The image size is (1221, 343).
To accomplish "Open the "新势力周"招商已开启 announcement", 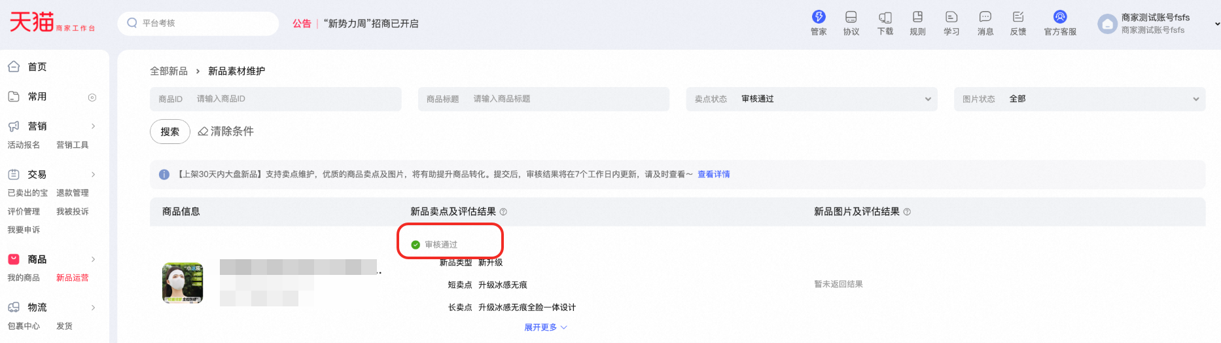I will pos(371,24).
